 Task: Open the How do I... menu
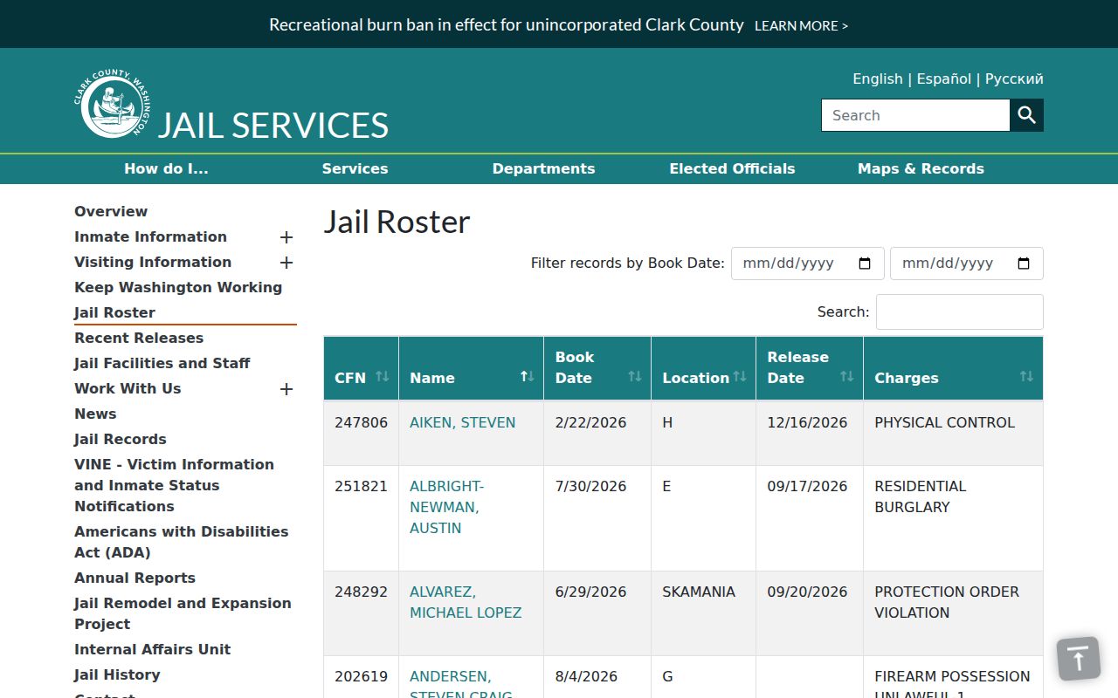point(166,169)
